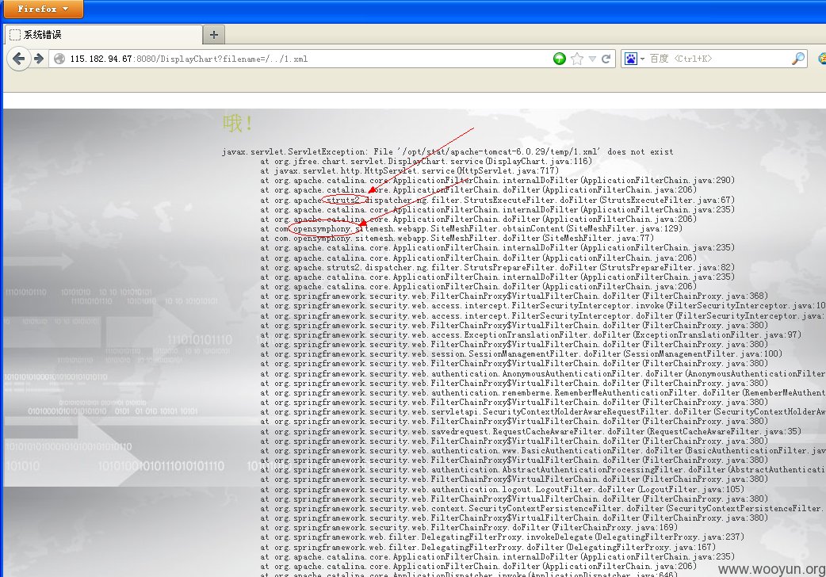Open the URL history dropdown arrow
The height and width of the screenshot is (577, 826).
(592, 59)
